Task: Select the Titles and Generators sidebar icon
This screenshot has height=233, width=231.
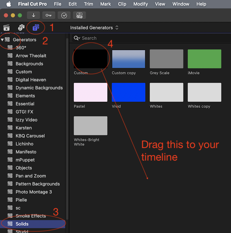Action: [x=36, y=28]
